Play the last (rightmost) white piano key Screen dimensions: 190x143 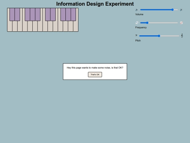76,26
